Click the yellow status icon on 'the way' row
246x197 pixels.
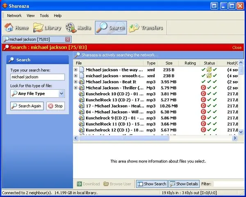pos(209,69)
